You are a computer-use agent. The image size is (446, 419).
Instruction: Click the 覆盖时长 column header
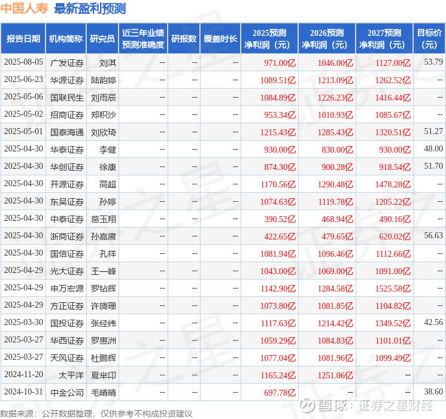(220, 39)
